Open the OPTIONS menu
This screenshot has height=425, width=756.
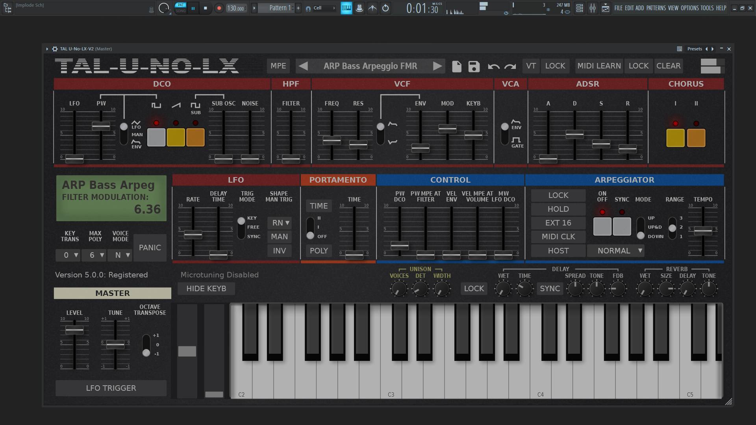[x=690, y=8]
